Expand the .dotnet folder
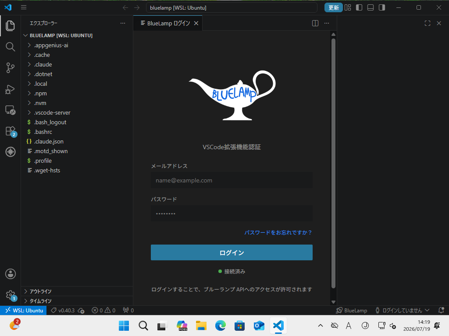Image resolution: width=449 pixels, height=336 pixels. click(x=77, y=74)
